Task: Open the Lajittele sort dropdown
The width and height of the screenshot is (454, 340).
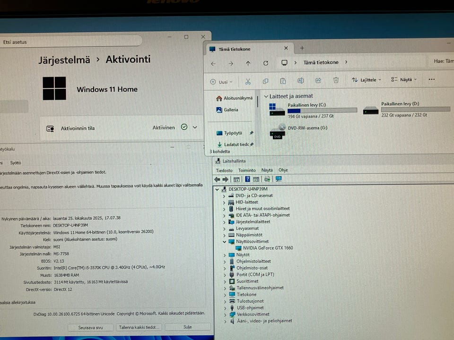Action: pos(367,80)
